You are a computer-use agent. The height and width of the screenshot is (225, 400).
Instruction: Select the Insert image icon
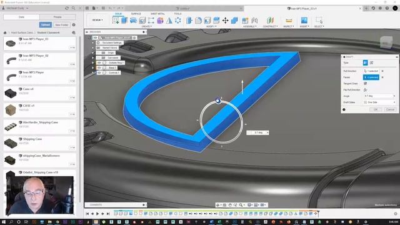[x=304, y=21]
